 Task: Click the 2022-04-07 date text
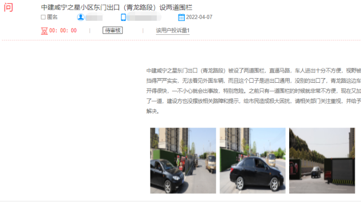pos(199,17)
